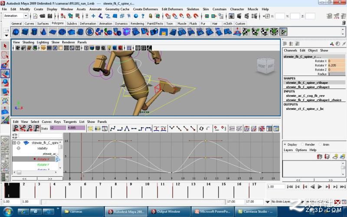Click the Insert keys tool icon
Image resolution: width=347 pixels, height=217 pixels.
pos(23,128)
